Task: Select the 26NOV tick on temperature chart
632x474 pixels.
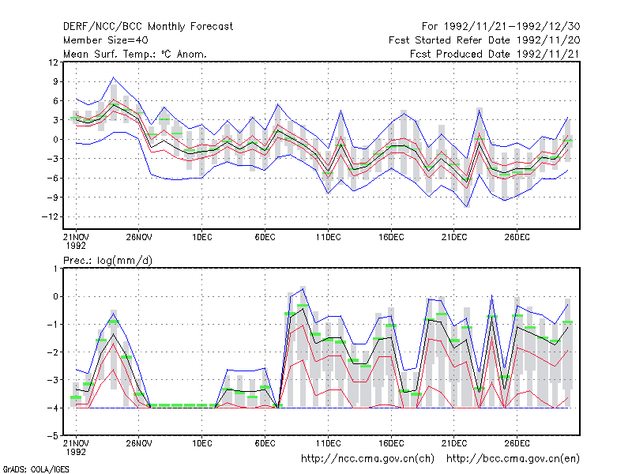Action: click(x=139, y=237)
